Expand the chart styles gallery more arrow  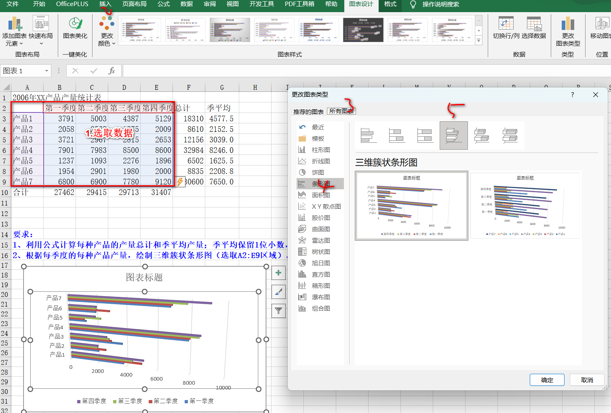(x=479, y=40)
